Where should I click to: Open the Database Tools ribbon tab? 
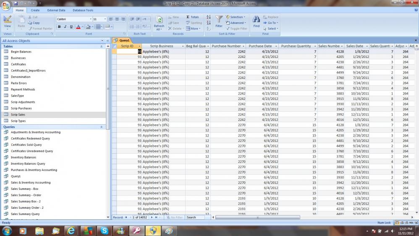tap(83, 10)
